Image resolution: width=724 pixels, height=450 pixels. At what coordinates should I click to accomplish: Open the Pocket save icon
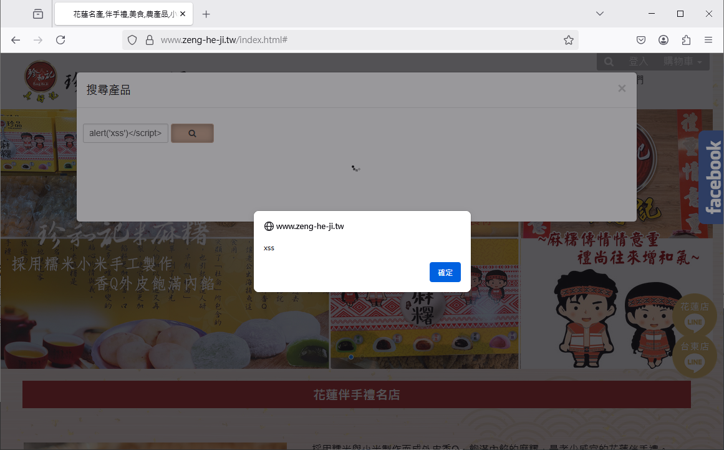coord(641,40)
